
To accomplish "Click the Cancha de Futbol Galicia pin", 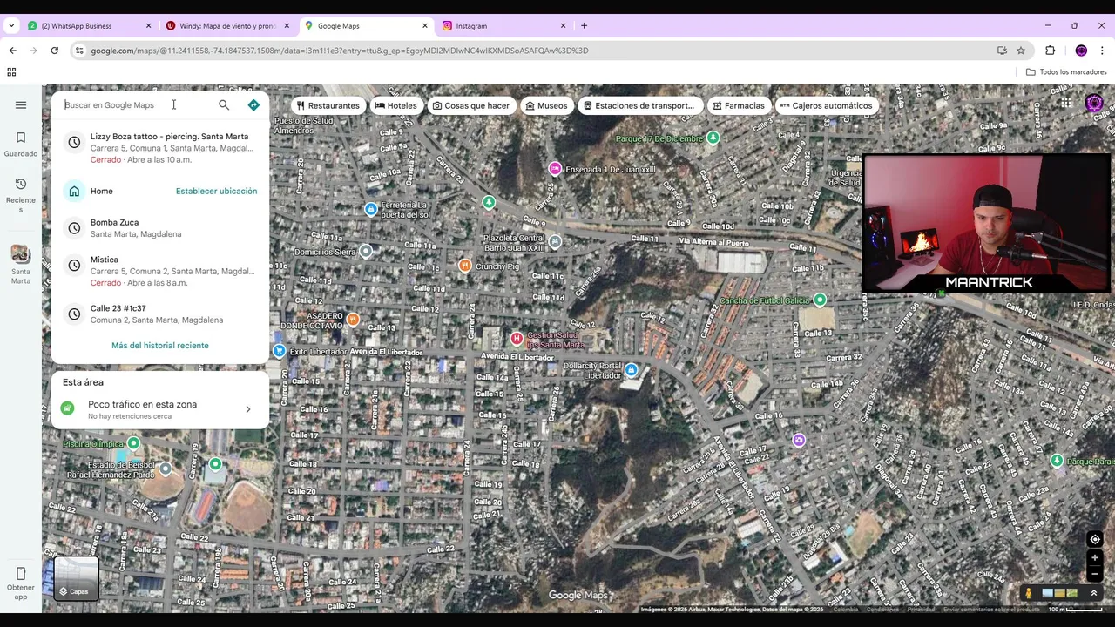I will [819, 300].
